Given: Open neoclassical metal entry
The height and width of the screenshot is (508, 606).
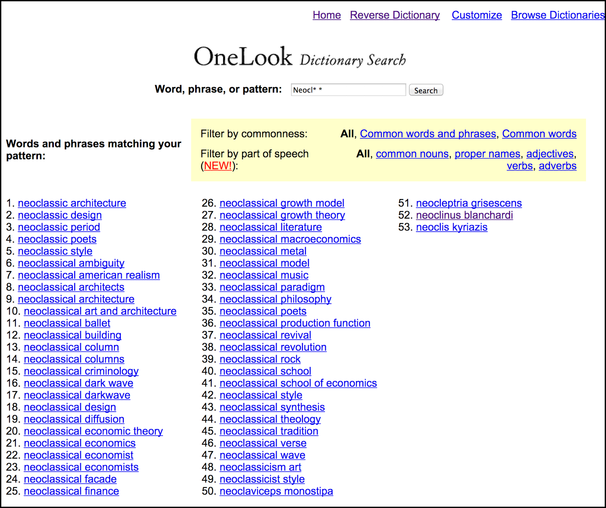Looking at the screenshot, I should click(263, 251).
